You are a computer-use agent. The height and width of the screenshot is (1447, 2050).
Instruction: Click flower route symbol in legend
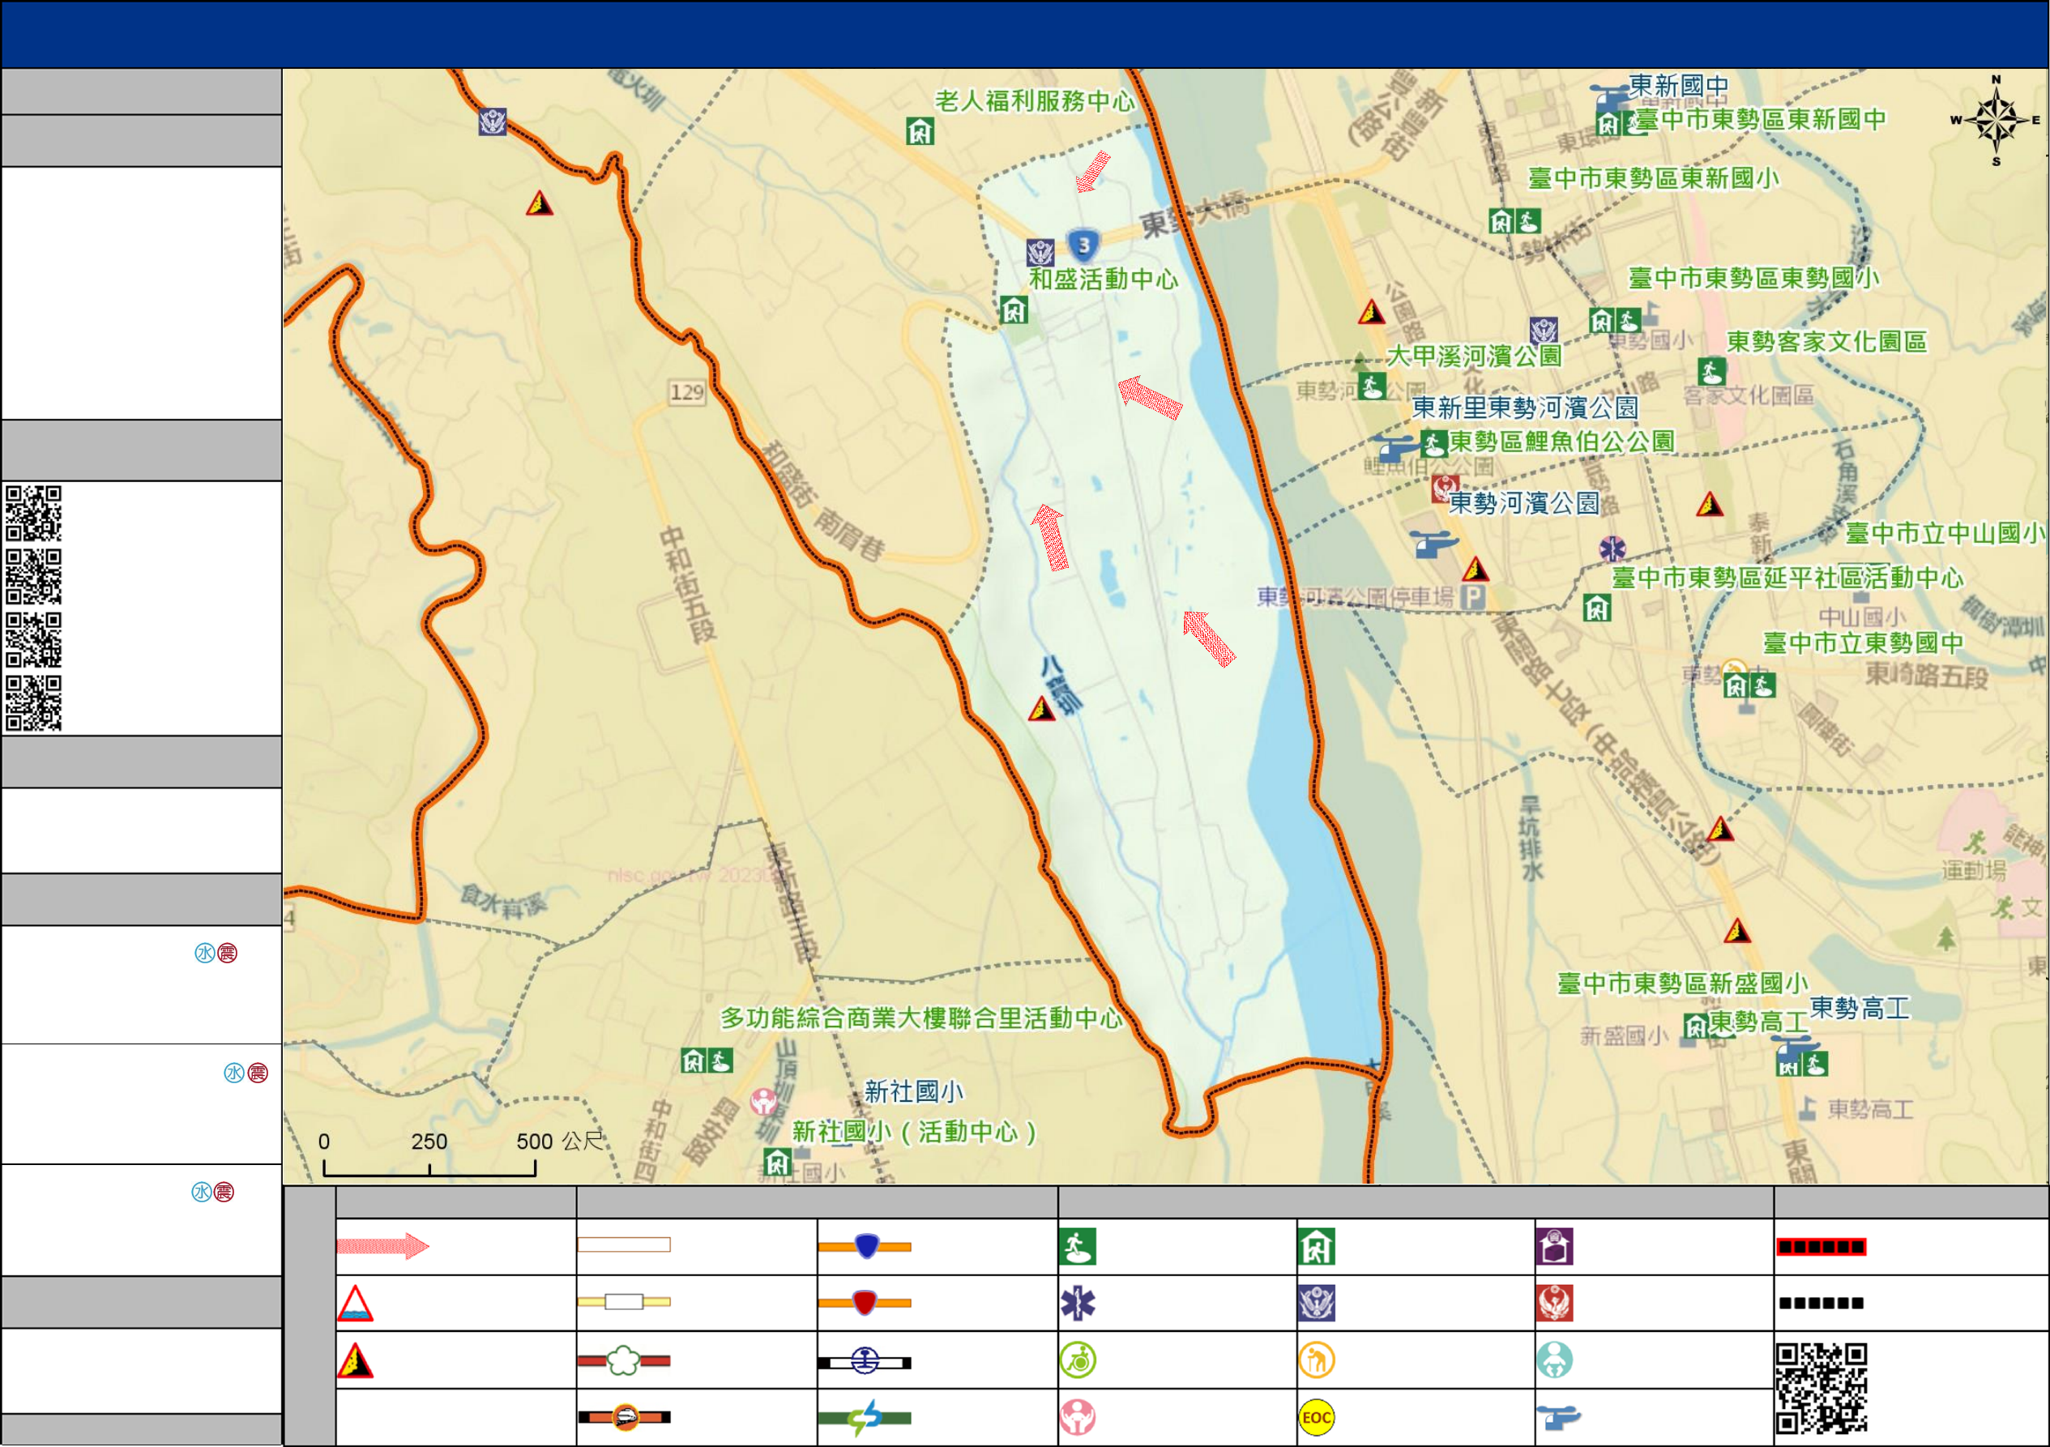(x=624, y=1360)
